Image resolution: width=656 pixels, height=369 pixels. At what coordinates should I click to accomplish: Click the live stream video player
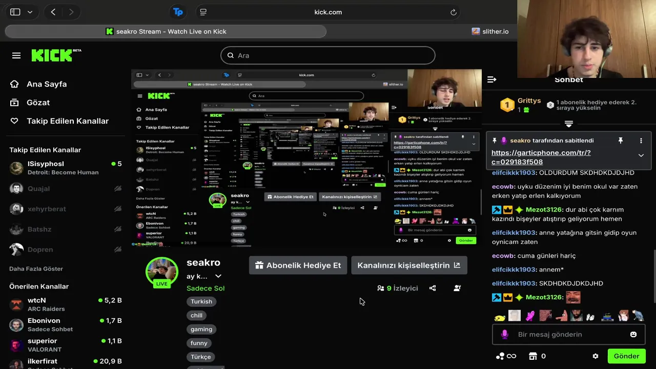coord(306,158)
